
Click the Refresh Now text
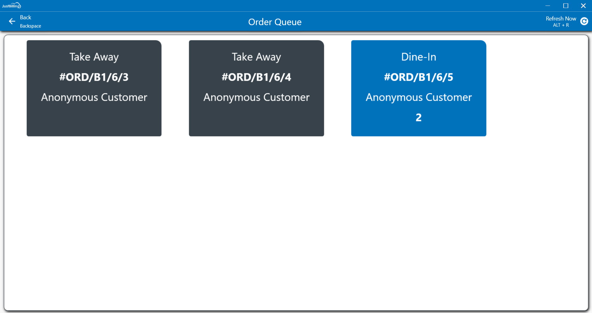[x=561, y=18]
